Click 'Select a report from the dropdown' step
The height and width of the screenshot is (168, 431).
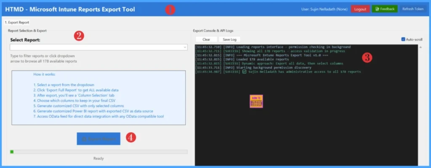pos(64,85)
